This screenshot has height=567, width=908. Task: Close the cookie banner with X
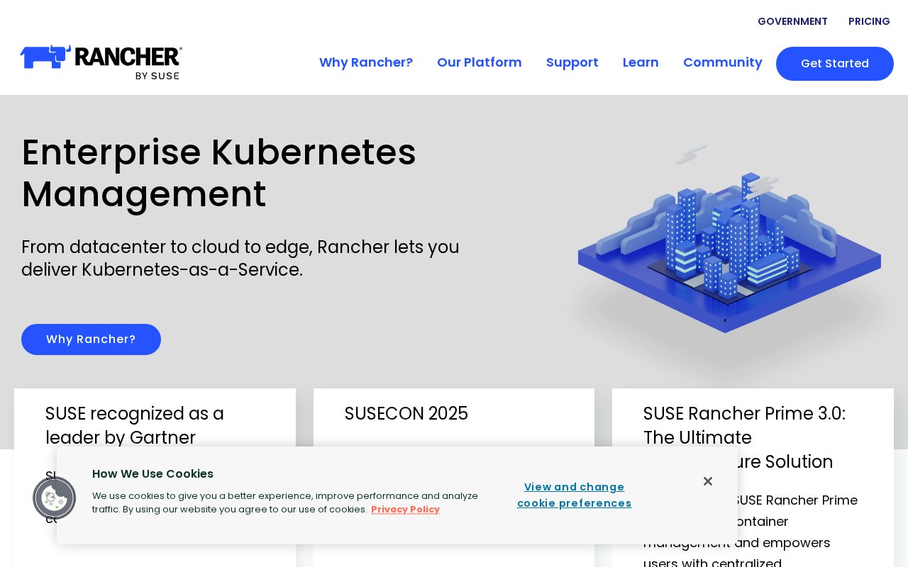708,481
